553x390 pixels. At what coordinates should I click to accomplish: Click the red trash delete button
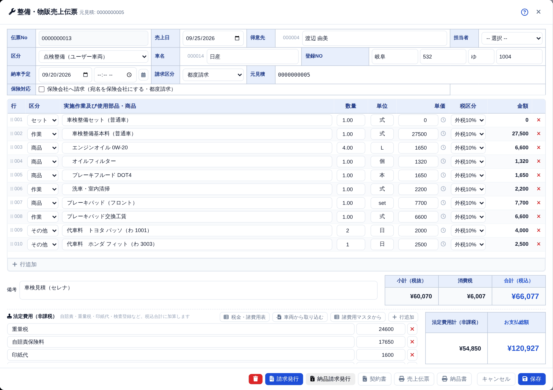tap(255, 379)
